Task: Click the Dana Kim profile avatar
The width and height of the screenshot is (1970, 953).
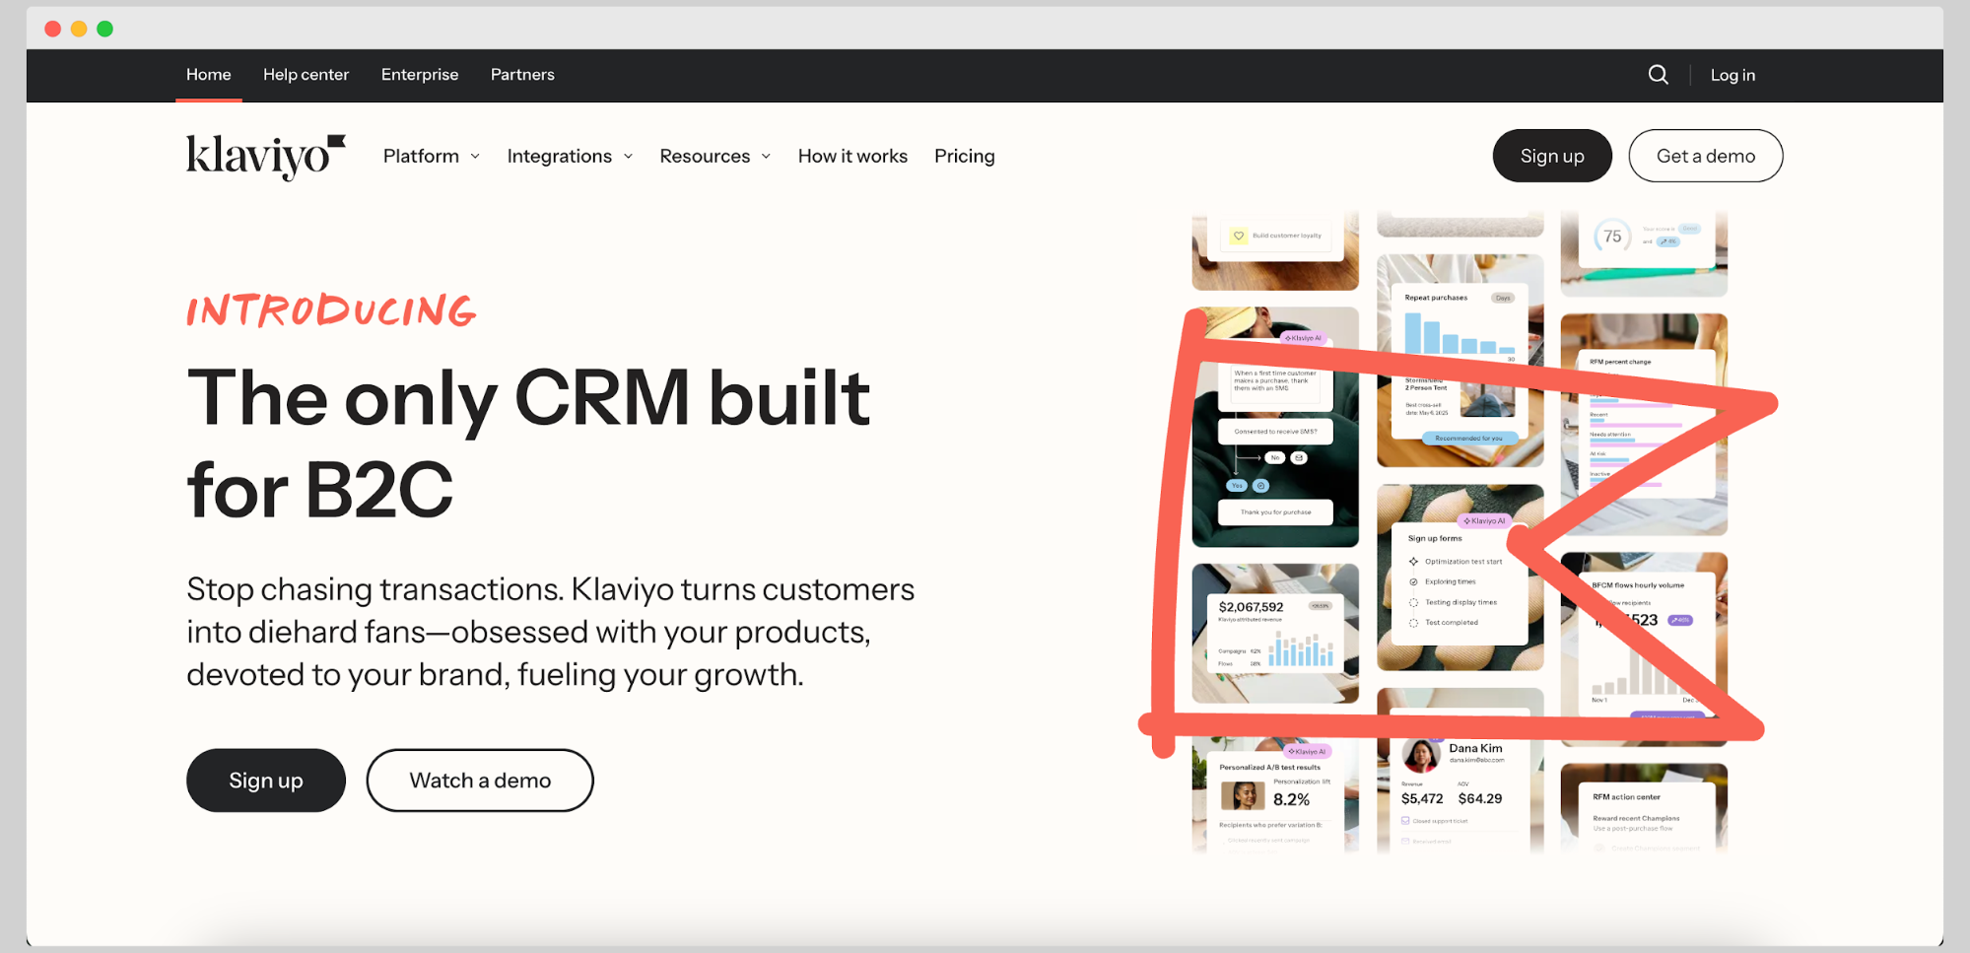Action: 1420,756
